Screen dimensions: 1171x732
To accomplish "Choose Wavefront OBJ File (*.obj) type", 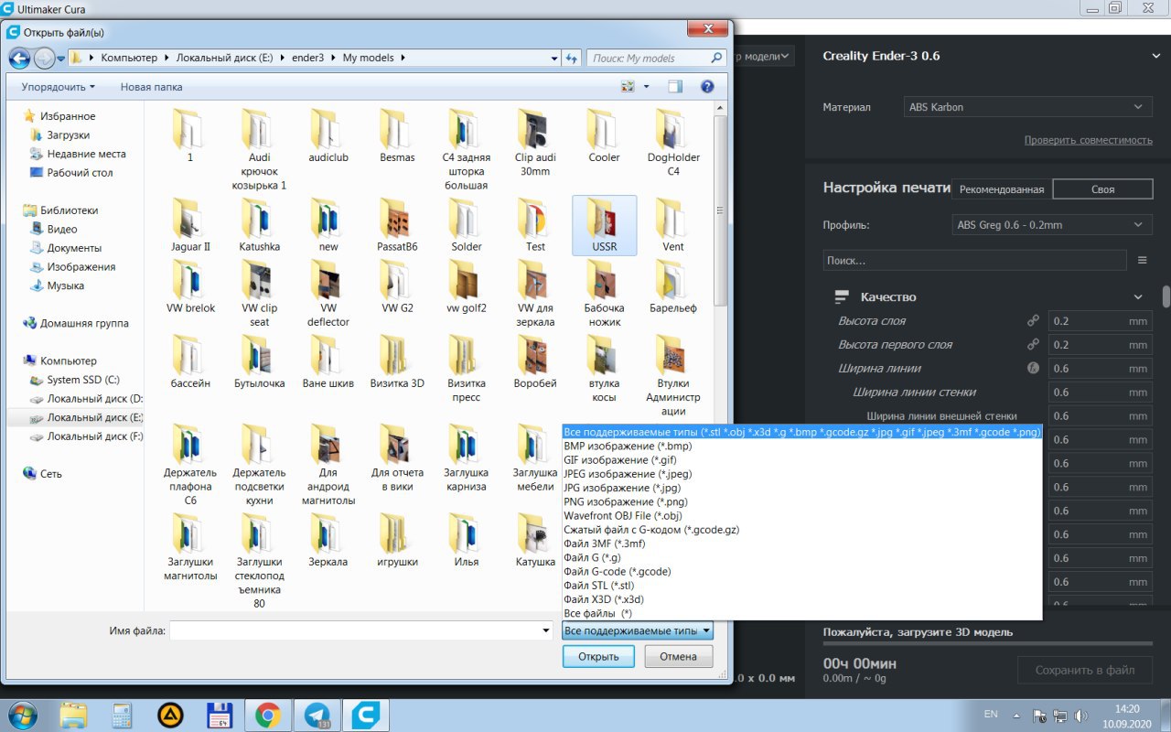I will pos(623,516).
